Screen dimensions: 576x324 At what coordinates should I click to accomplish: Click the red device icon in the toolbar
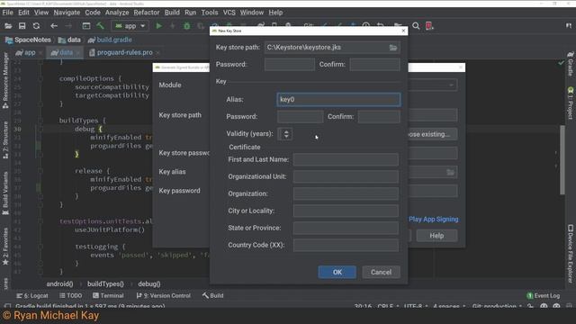429,26
